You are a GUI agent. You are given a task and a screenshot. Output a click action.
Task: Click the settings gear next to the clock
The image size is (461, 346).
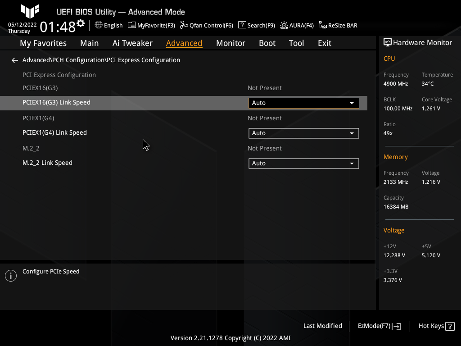pos(81,23)
